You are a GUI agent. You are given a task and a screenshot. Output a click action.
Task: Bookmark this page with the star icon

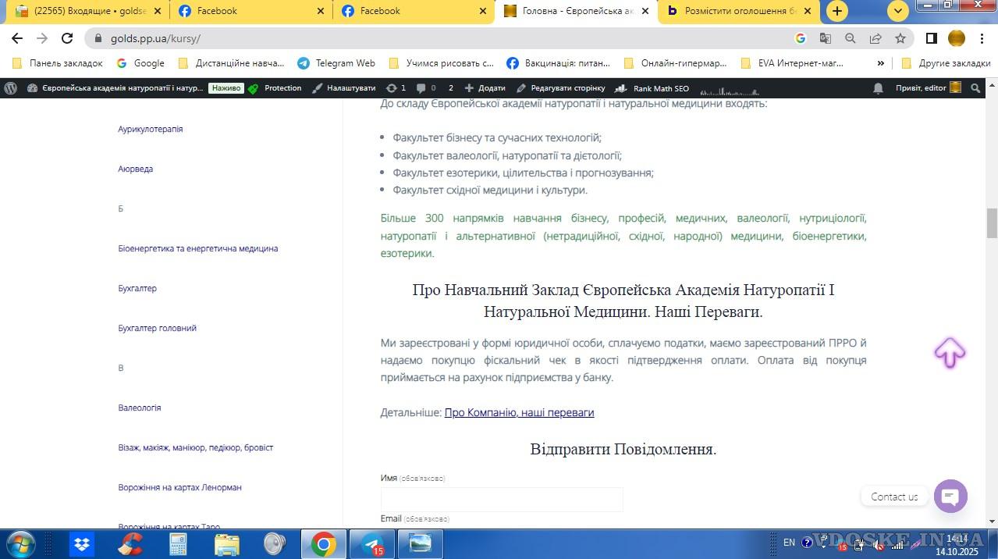pyautogui.click(x=900, y=38)
